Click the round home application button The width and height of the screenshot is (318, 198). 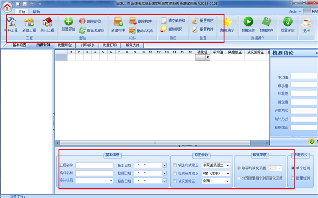(7, 7)
